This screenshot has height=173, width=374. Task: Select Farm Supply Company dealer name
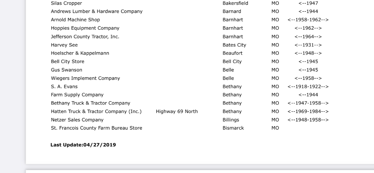pos(77,95)
